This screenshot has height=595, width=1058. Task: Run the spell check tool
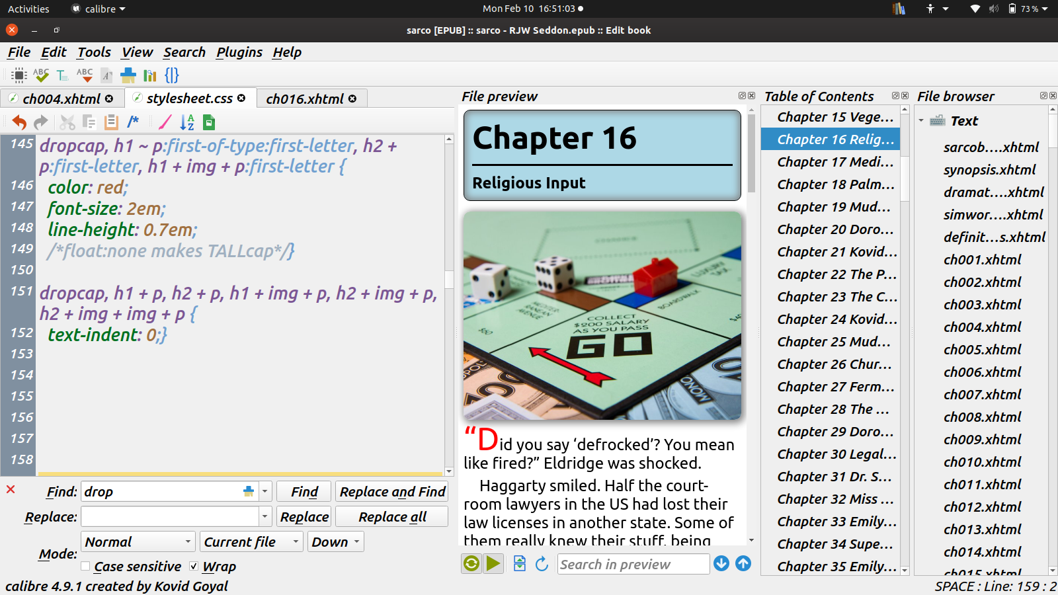[x=41, y=75]
